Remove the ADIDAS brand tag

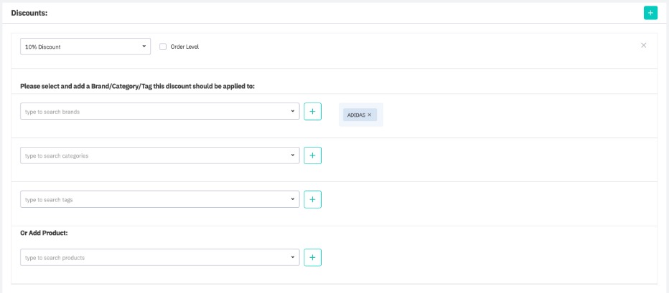pyautogui.click(x=370, y=115)
